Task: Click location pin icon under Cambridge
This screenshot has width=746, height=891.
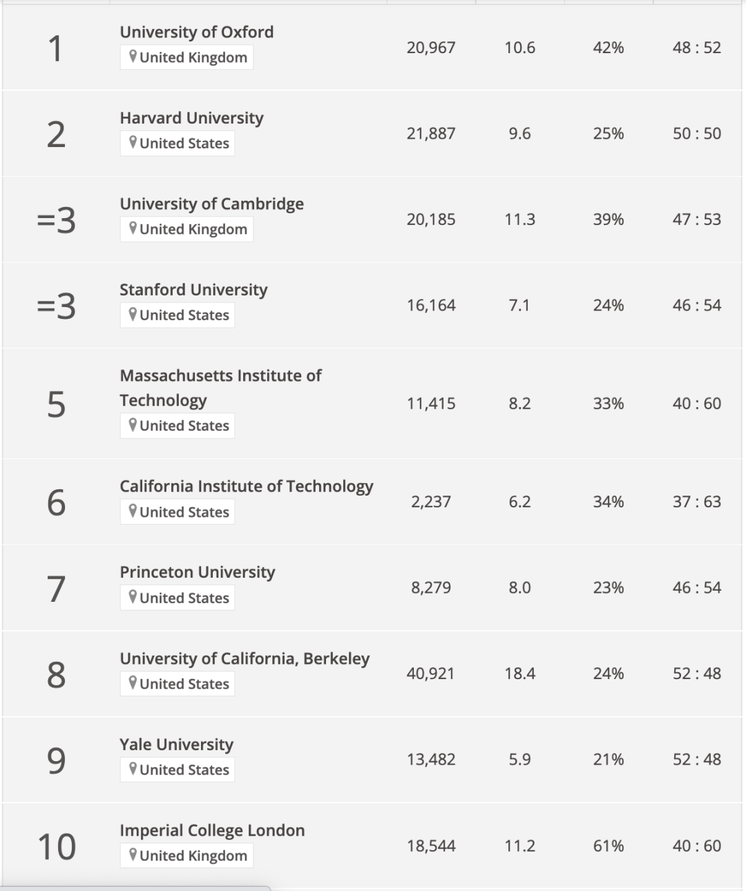Action: 133,229
